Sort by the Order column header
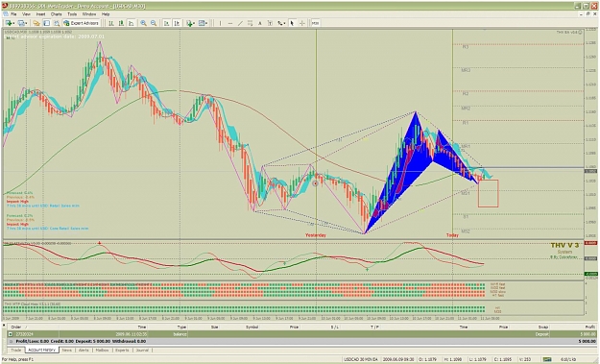This screenshot has height=364, width=600. (x=16, y=328)
